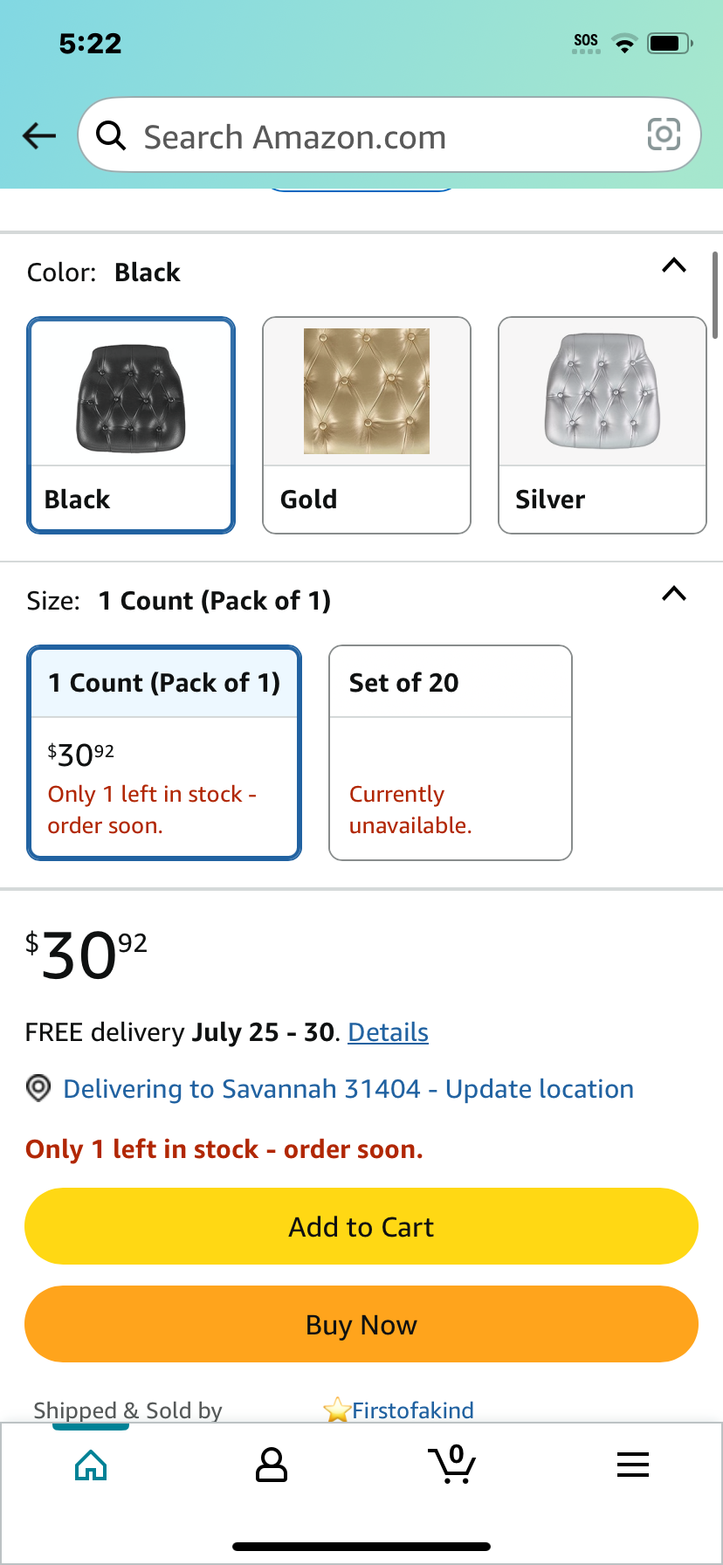Select the Black color option
Screen dimensions: 723x1565
131,425
